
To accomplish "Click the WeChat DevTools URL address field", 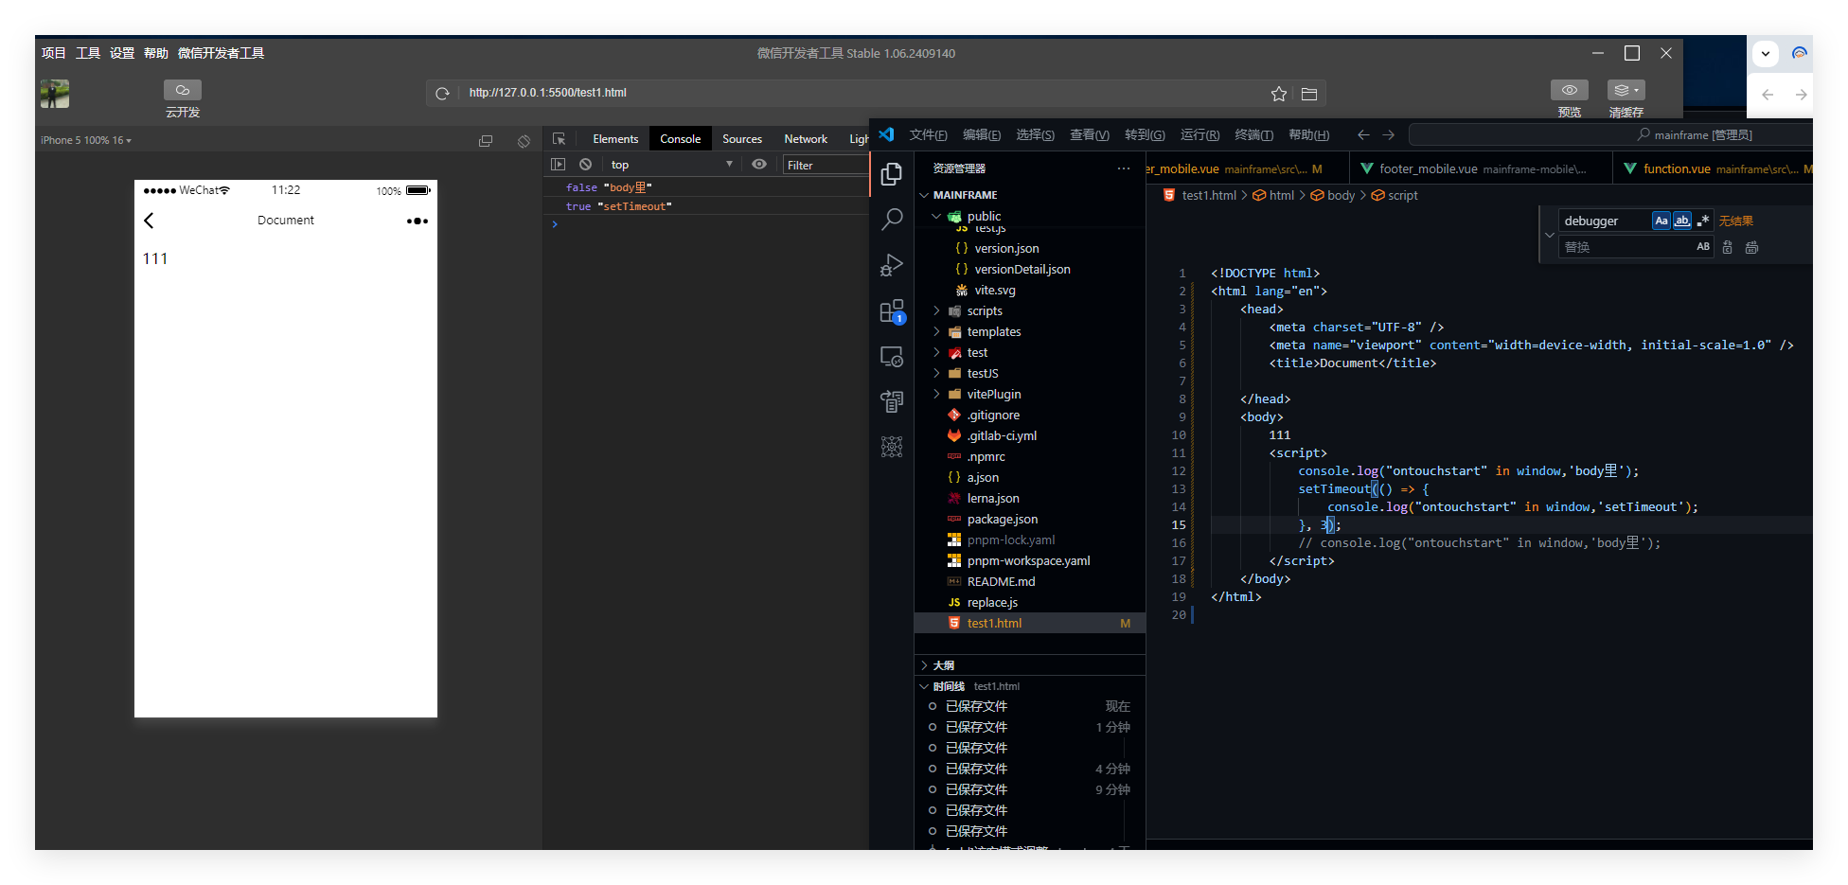I will point(862,93).
